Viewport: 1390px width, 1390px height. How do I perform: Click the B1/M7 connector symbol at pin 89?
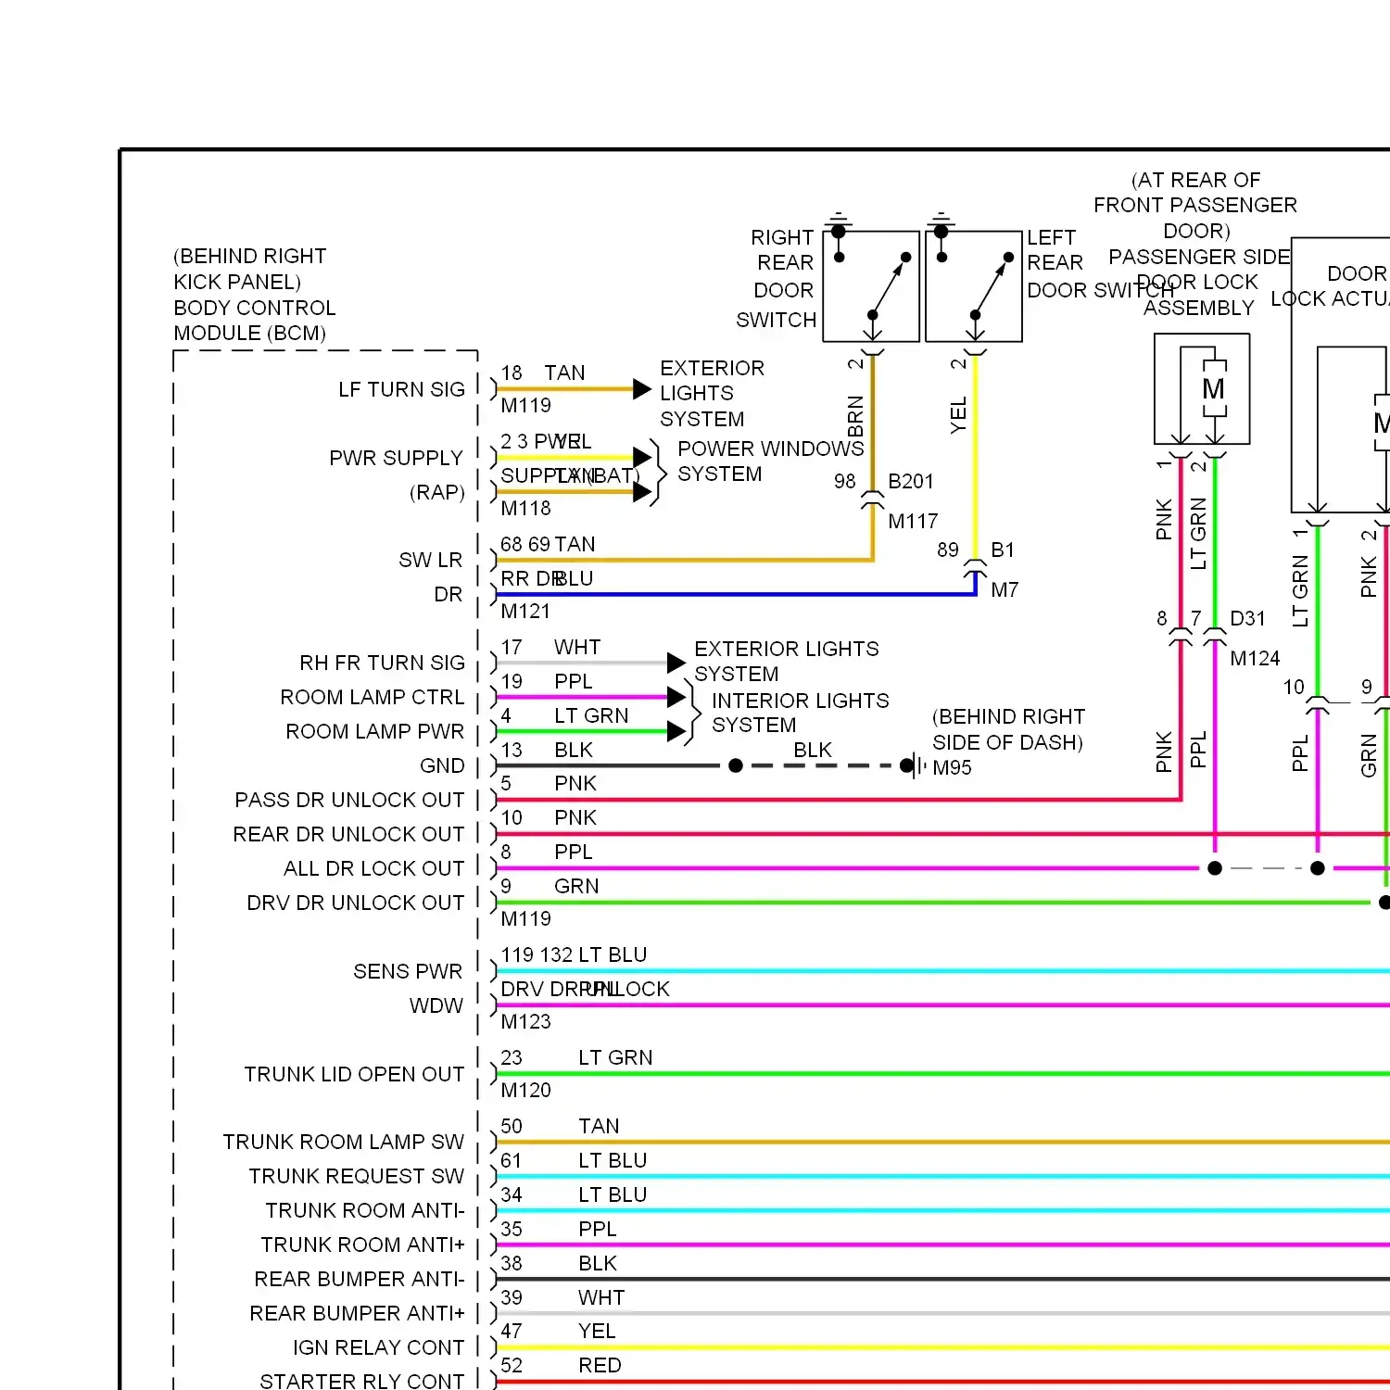point(975,569)
